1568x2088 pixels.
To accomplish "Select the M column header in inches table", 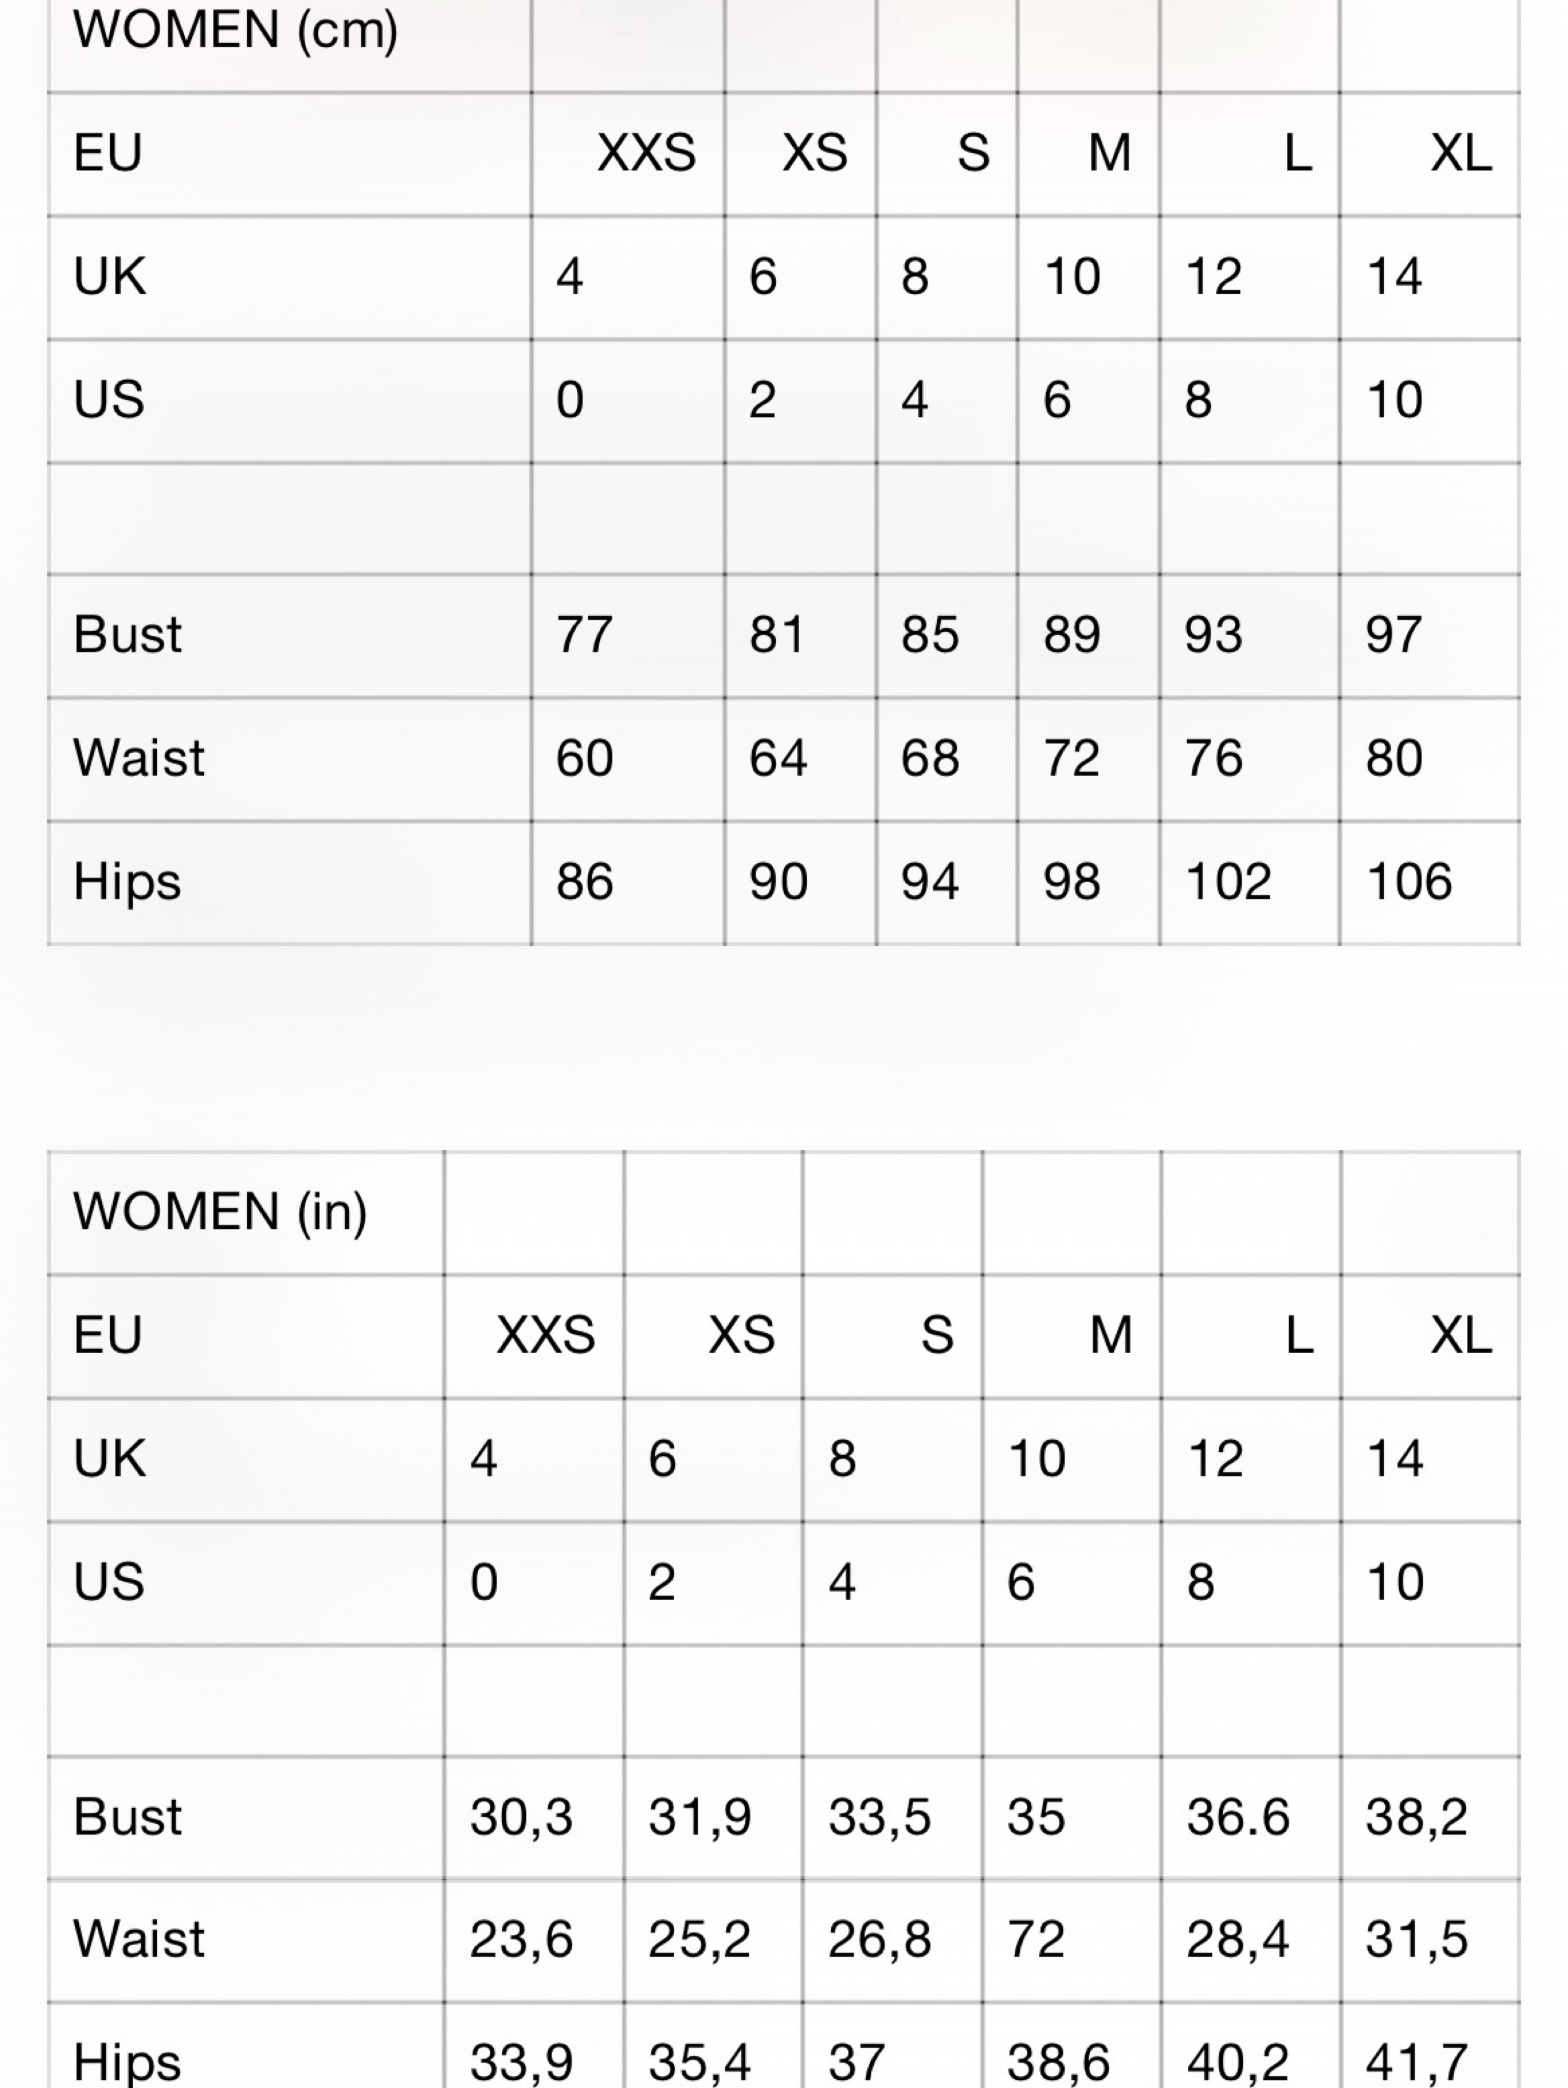I will [x=1110, y=1336].
